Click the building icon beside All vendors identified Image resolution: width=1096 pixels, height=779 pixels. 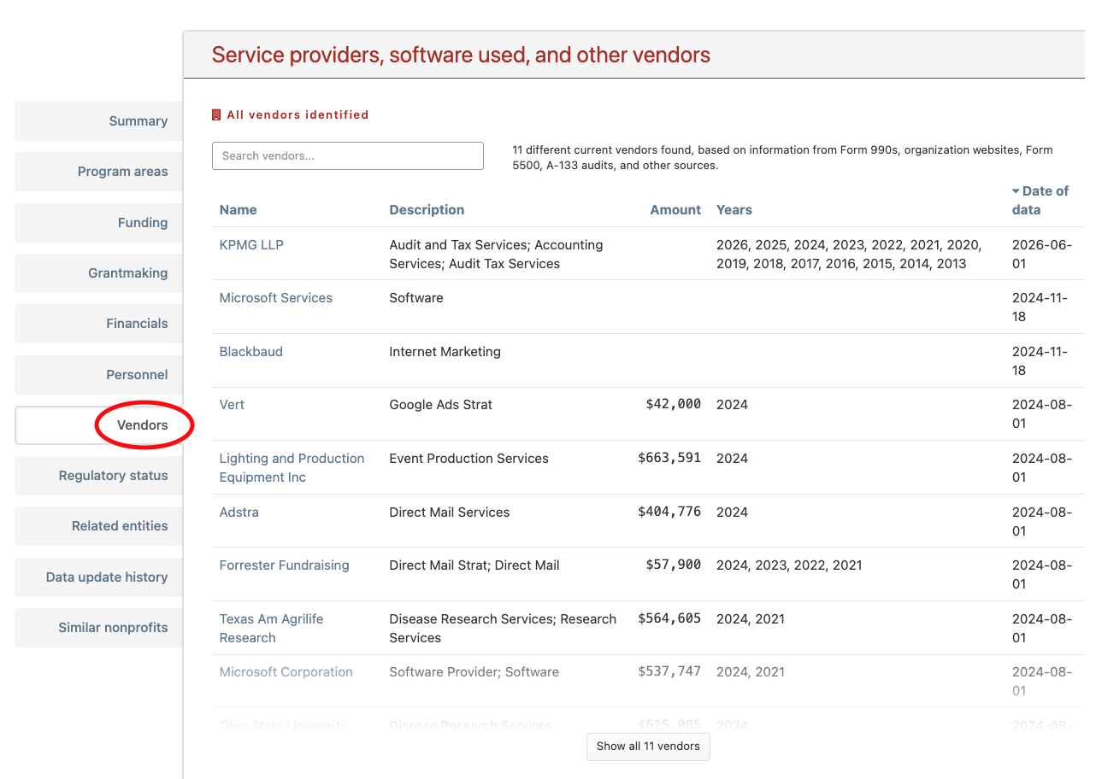(216, 114)
